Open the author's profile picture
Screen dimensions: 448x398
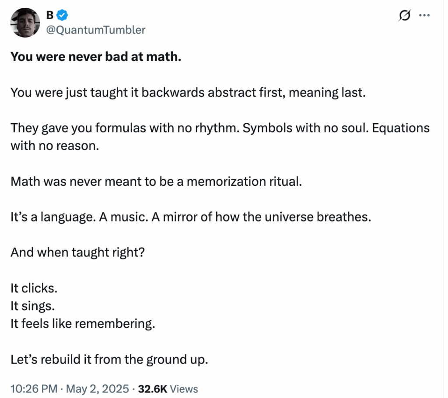point(25,23)
